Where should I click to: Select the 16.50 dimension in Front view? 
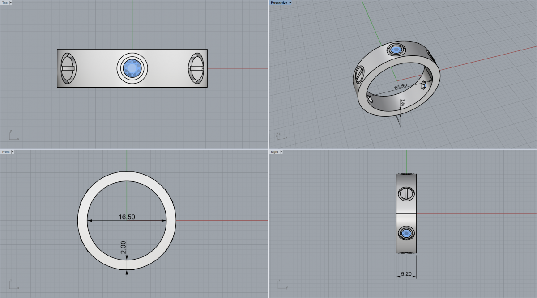click(127, 218)
